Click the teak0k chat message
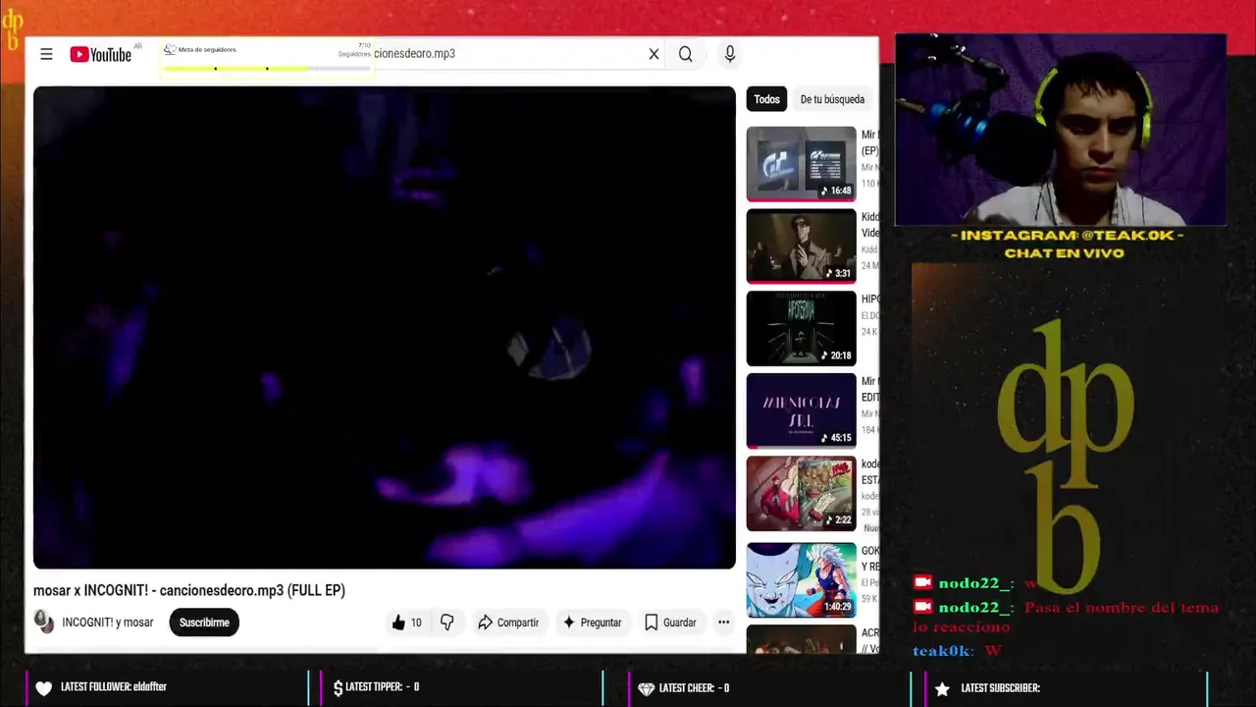The width and height of the screenshot is (1256, 707). click(957, 651)
